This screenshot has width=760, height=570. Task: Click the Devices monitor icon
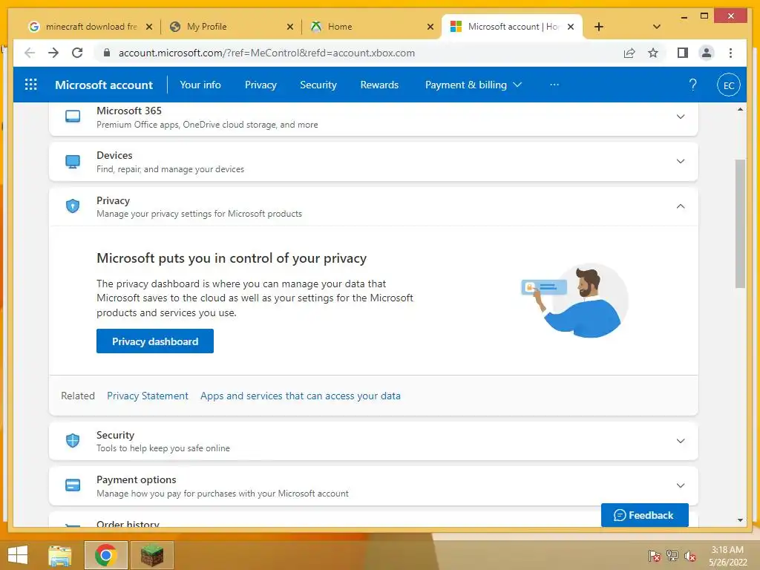point(73,161)
